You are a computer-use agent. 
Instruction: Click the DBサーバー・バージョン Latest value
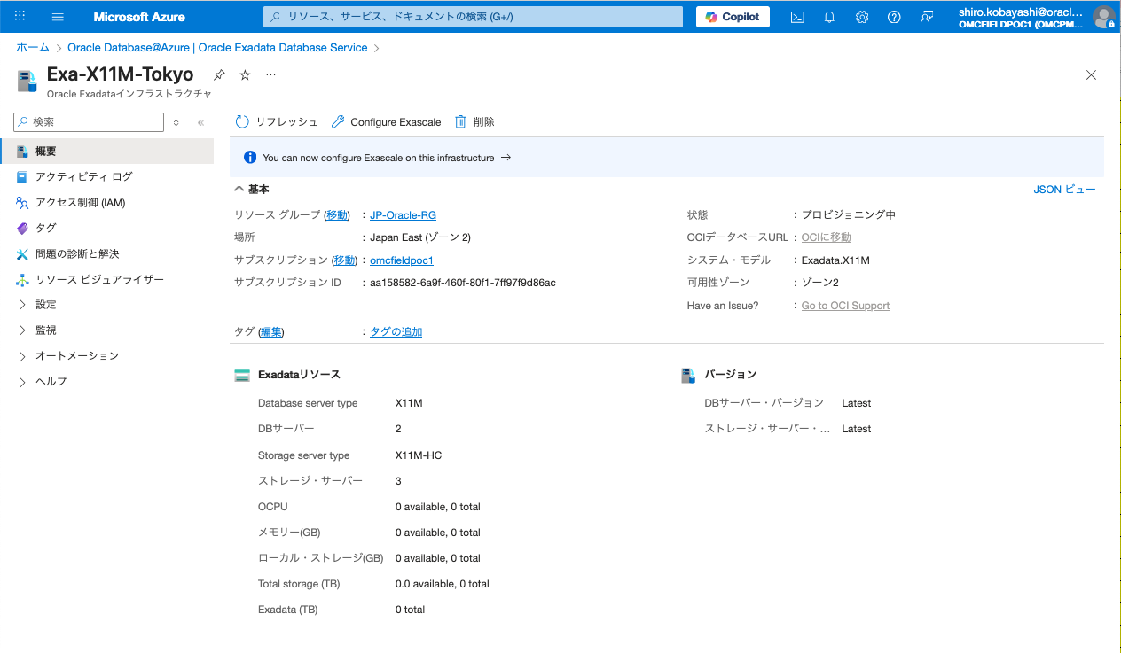tap(857, 403)
